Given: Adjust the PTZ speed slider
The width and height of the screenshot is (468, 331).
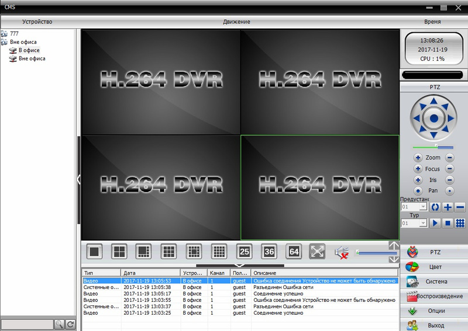Looking at the screenshot, I should point(433,147).
